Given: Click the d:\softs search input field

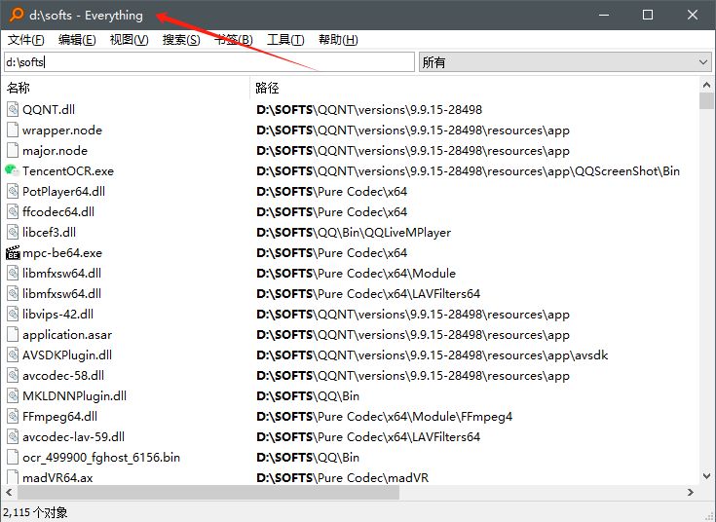Looking at the screenshot, I should (x=209, y=61).
